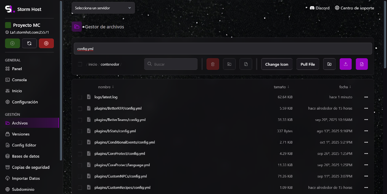Tick the plugins/BetterRTP/config.yml checkbox
The width and height of the screenshot is (387, 194).
(x=80, y=109)
